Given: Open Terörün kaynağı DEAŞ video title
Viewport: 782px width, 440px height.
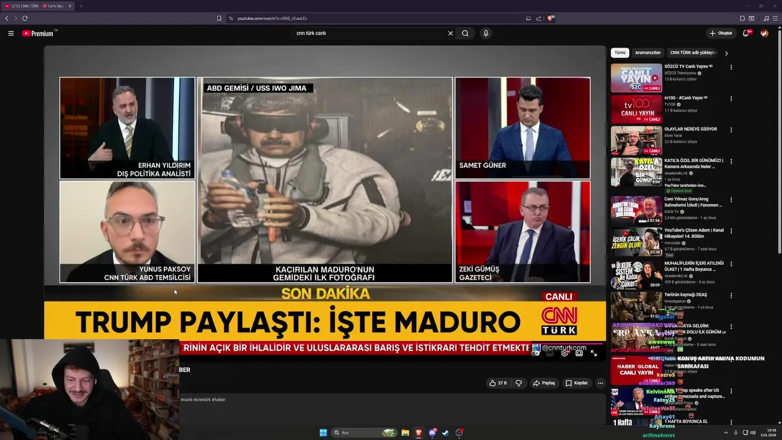Looking at the screenshot, I should tap(685, 295).
